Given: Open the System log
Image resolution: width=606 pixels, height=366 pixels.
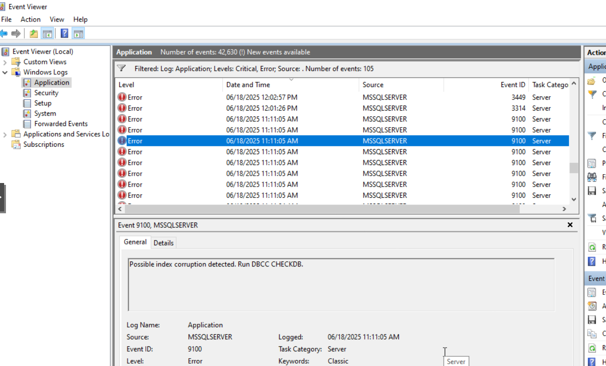Looking at the screenshot, I should tap(45, 113).
